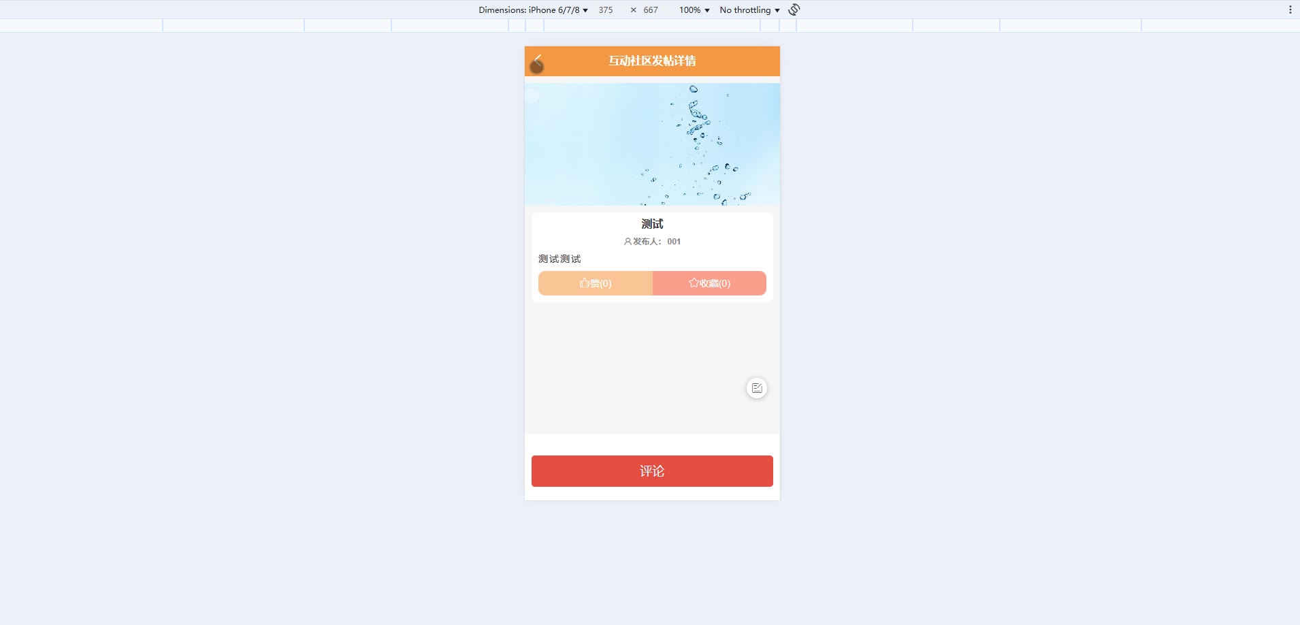
Task: Click the 互动社区发帖详情 header title
Action: [x=652, y=61]
